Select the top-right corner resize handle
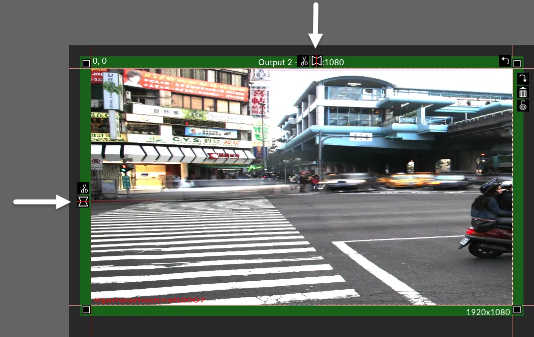The height and width of the screenshot is (337, 534). click(x=517, y=63)
